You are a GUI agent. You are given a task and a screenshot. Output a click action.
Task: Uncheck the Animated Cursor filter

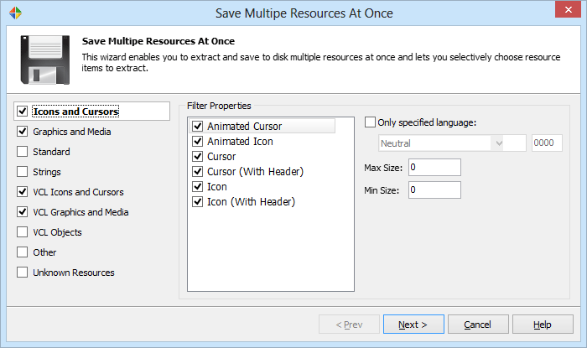tap(198, 127)
